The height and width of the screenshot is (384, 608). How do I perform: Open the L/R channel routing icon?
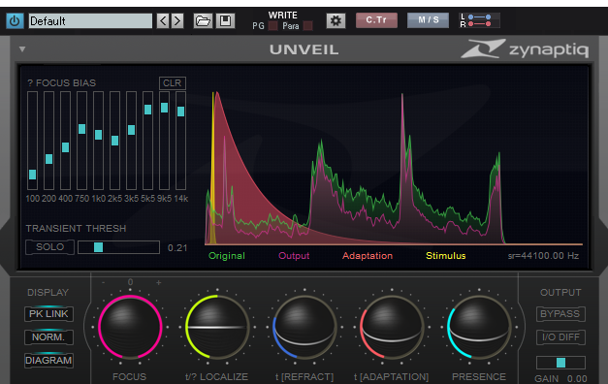[479, 20]
